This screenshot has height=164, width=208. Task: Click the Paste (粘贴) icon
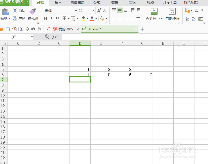coord(5,12)
